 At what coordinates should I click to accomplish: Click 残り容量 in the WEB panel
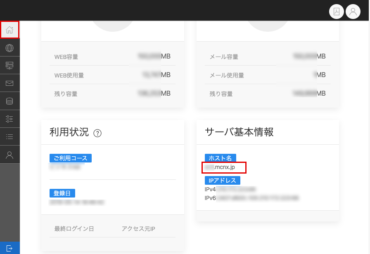pyautogui.click(x=66, y=94)
